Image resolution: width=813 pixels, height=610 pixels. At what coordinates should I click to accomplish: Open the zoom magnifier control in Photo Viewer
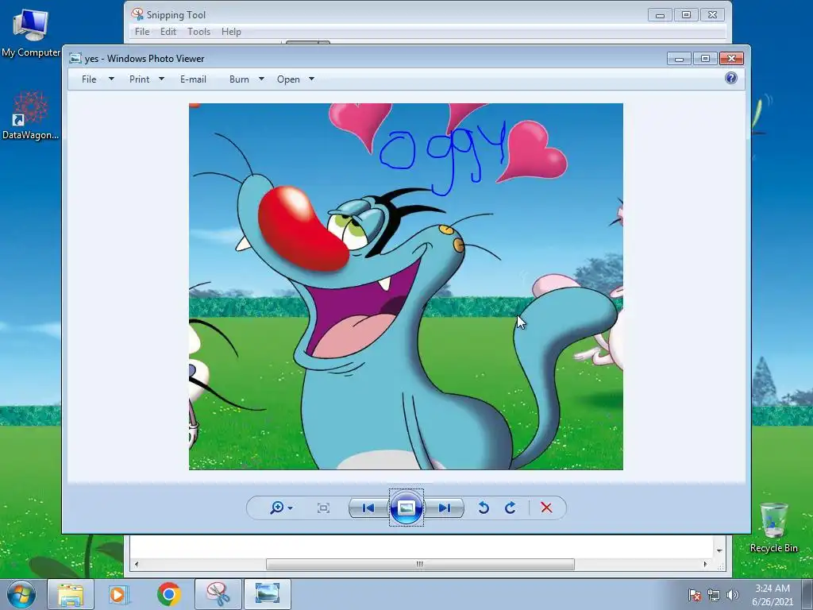point(280,508)
